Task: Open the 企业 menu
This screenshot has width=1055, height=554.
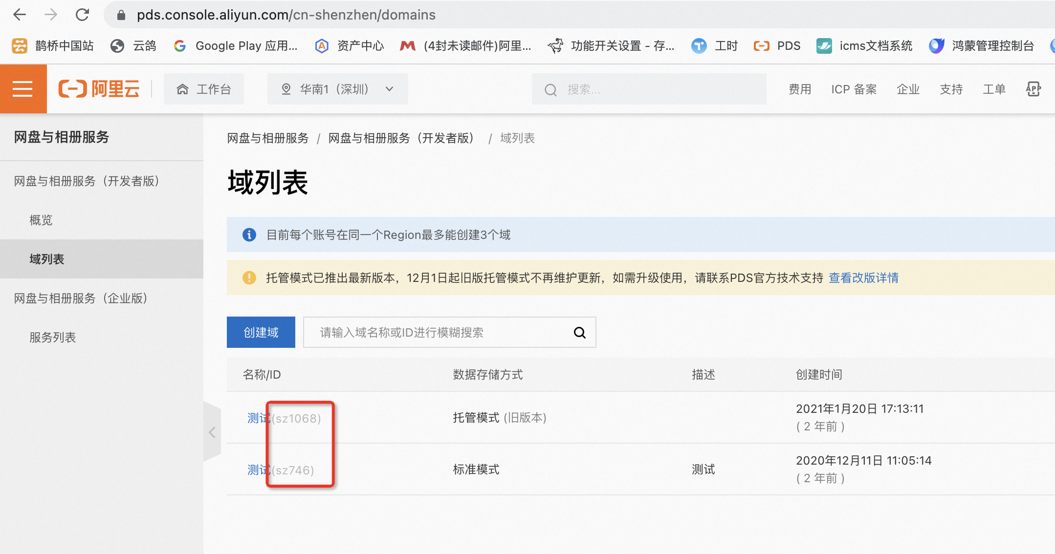Action: 908,89
